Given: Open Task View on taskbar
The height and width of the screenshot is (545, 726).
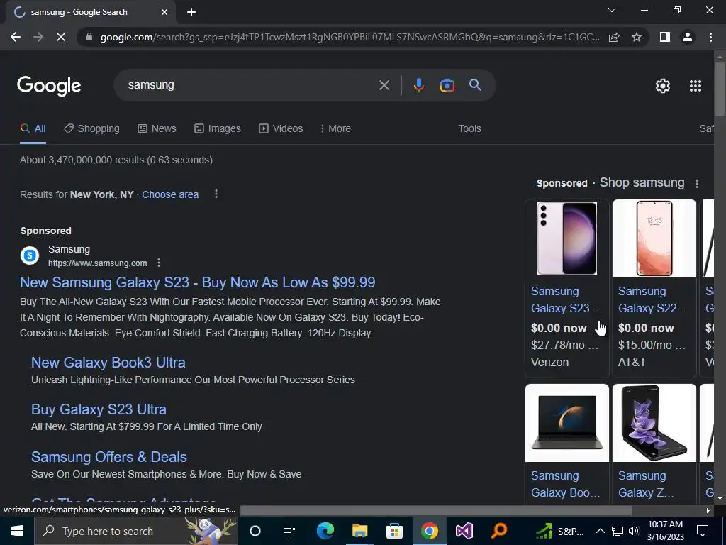Looking at the screenshot, I should tap(289, 531).
